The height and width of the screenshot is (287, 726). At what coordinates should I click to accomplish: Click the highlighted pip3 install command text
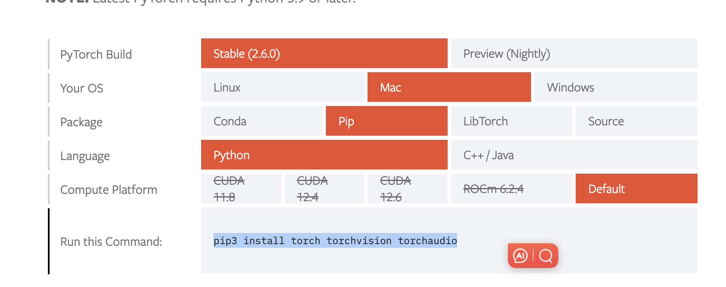pyautogui.click(x=335, y=241)
